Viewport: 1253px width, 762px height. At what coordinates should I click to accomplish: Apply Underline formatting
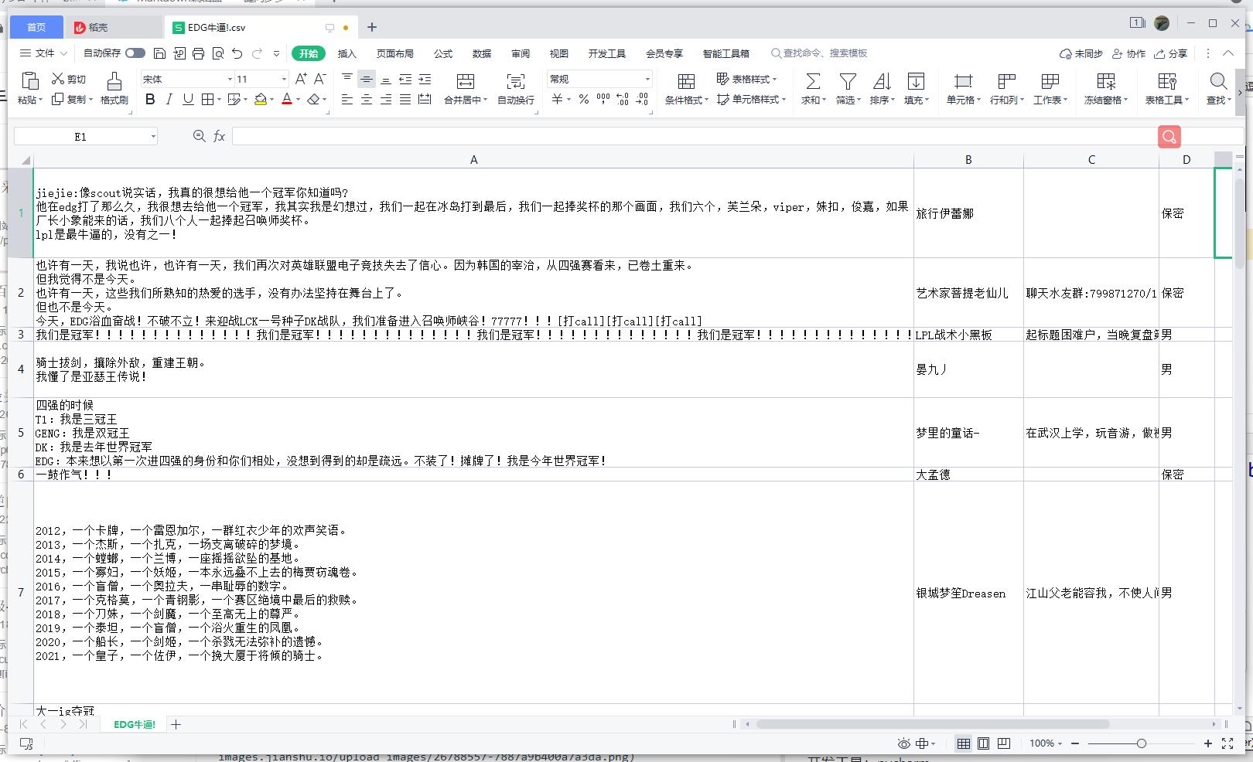point(188,99)
